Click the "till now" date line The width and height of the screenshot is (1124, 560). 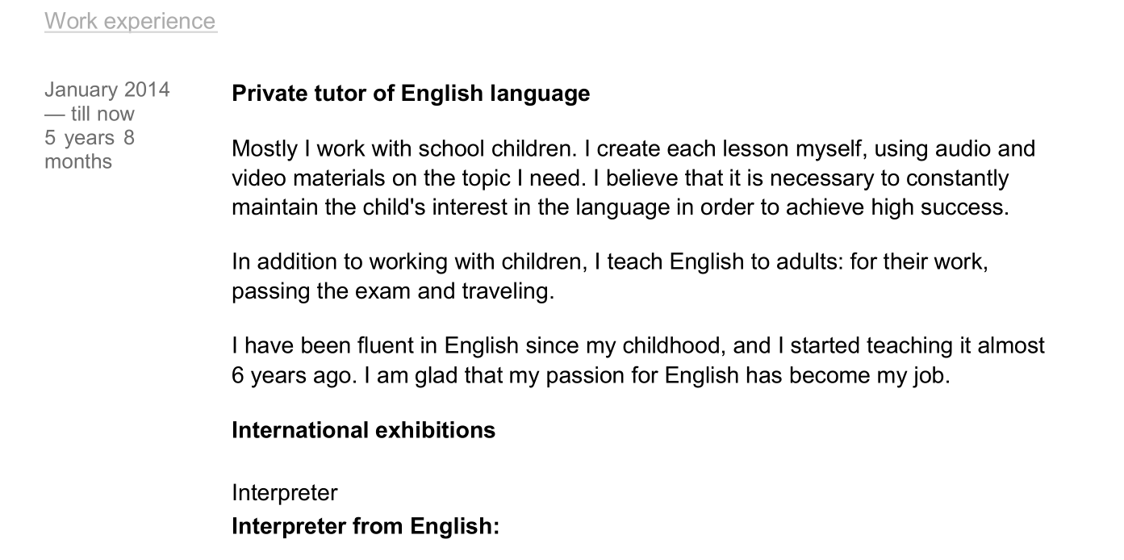pos(90,114)
